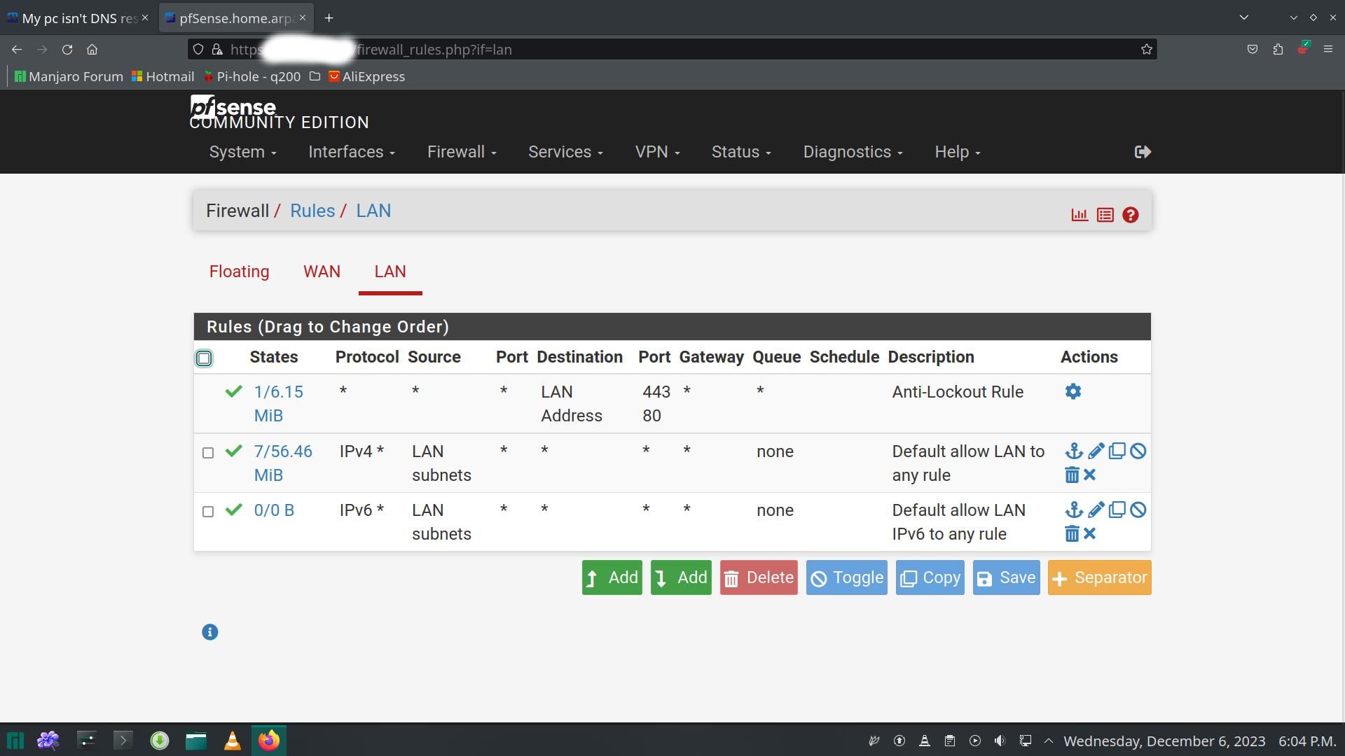The image size is (1345, 756).
Task: Click the browser address bar
Action: (x=672, y=50)
